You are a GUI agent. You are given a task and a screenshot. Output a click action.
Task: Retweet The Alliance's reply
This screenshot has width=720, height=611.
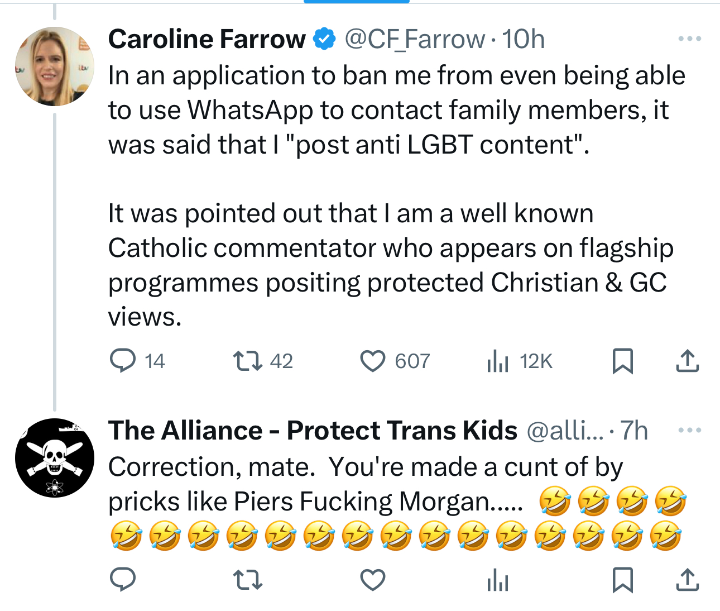247,580
